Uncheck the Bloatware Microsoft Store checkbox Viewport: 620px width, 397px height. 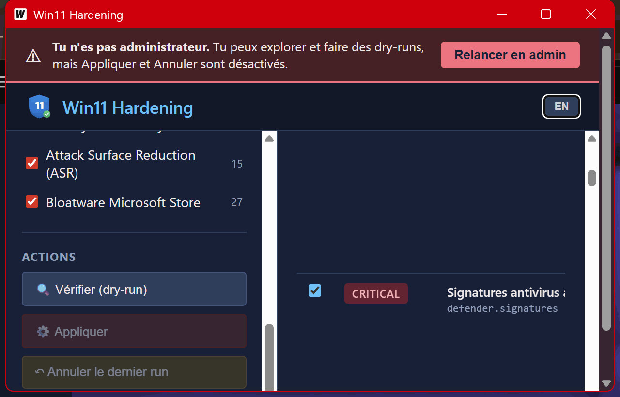click(x=32, y=201)
